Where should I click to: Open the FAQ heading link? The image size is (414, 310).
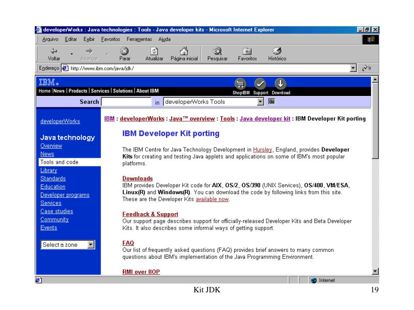[128, 243]
